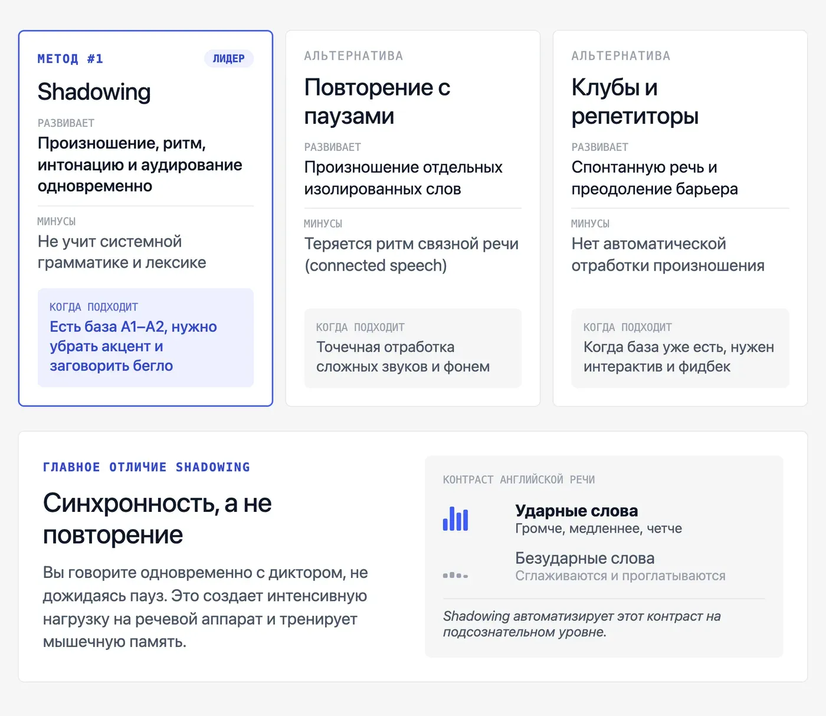Select the text Теряется ритм связной речи
This screenshot has height=716, width=826.
point(412,255)
